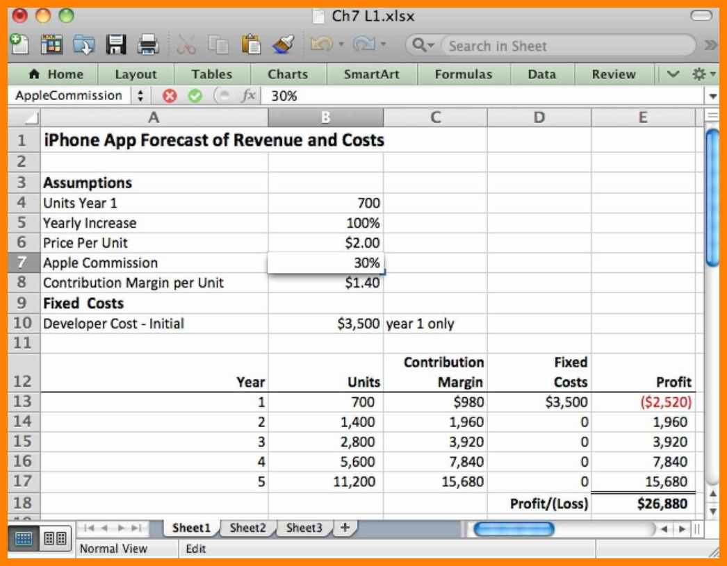
Task: Open the Tables ribbon tab
Action: (212, 74)
